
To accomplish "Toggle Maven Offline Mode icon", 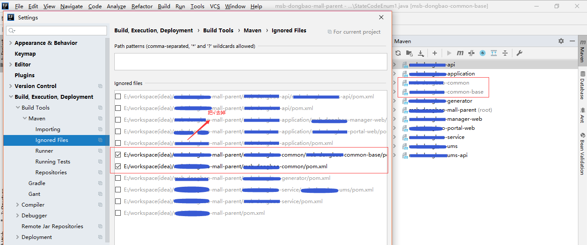I will tap(471, 53).
